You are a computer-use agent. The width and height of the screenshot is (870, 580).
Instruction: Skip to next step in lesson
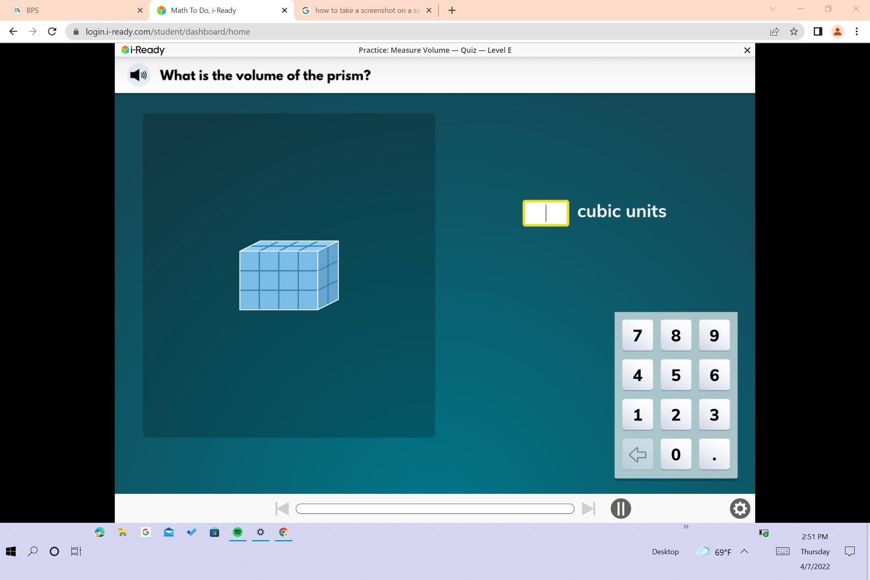click(x=588, y=509)
